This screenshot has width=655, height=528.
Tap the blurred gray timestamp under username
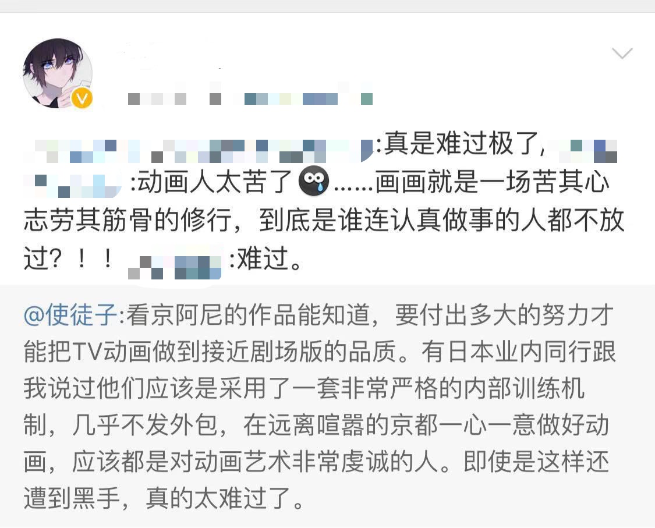(x=174, y=99)
